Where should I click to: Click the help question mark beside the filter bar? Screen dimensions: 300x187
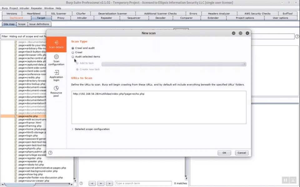297,36
